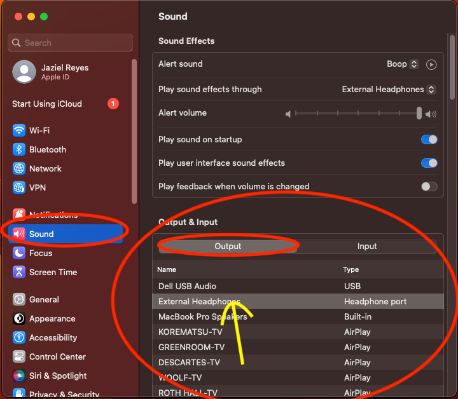The width and height of the screenshot is (458, 399).
Task: Click the General sidebar label
Action: pyautogui.click(x=44, y=299)
